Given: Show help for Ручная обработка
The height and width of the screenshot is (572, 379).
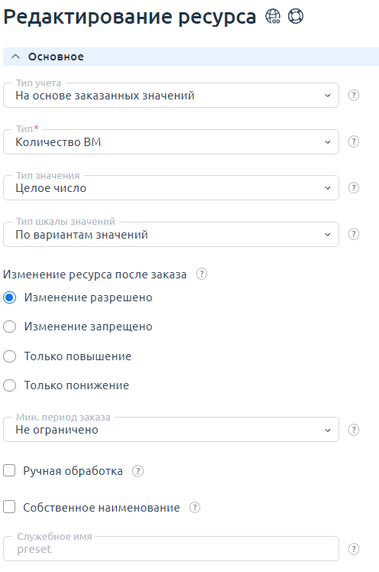Looking at the screenshot, I should click(138, 471).
